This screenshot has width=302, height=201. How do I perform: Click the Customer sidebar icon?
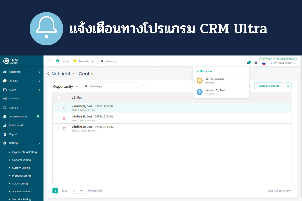point(5,72)
